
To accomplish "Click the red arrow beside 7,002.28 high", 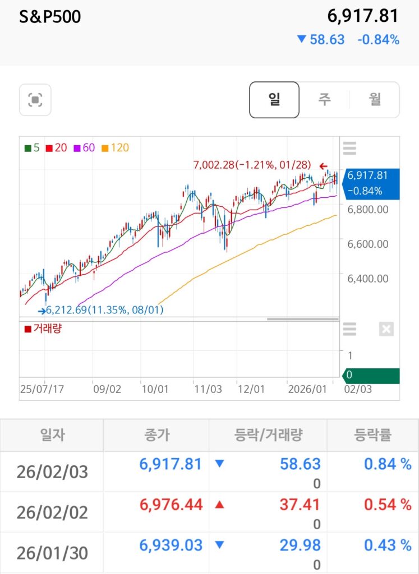I will pyautogui.click(x=323, y=166).
